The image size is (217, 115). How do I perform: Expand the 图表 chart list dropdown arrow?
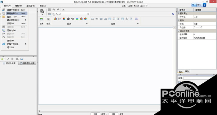[87, 24]
